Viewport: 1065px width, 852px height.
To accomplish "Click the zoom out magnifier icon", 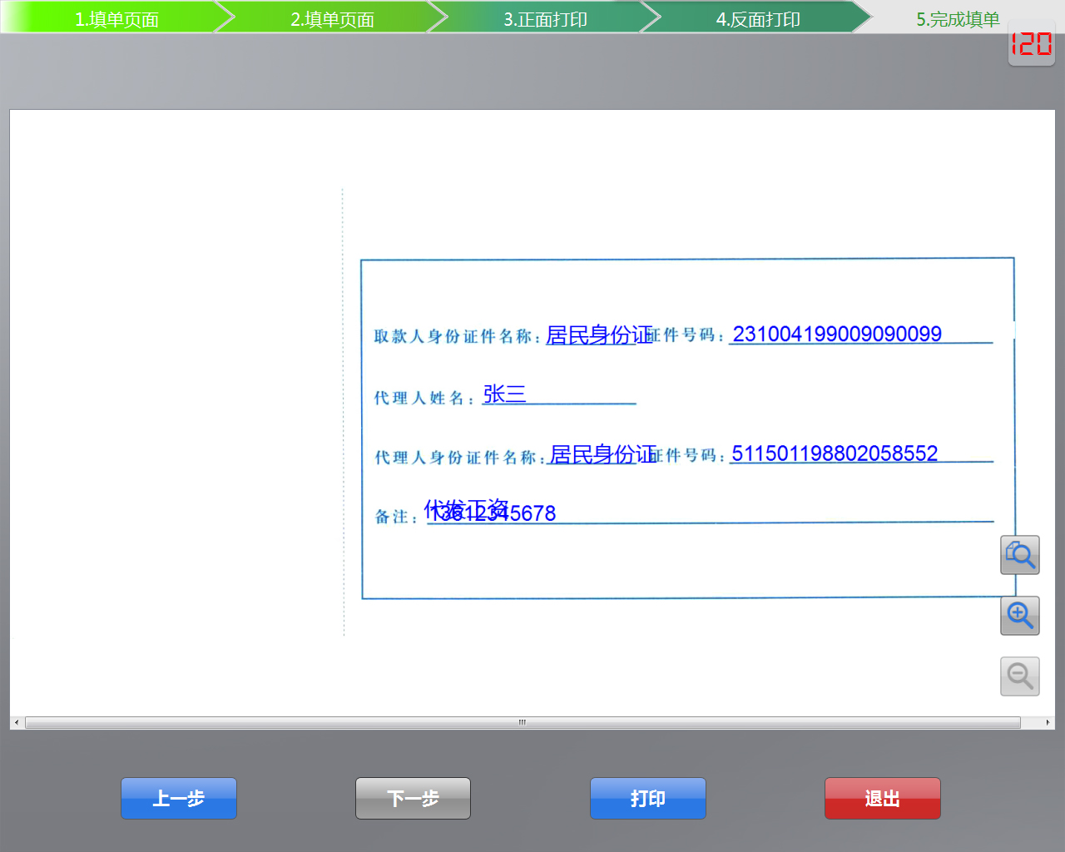I will tap(1019, 676).
